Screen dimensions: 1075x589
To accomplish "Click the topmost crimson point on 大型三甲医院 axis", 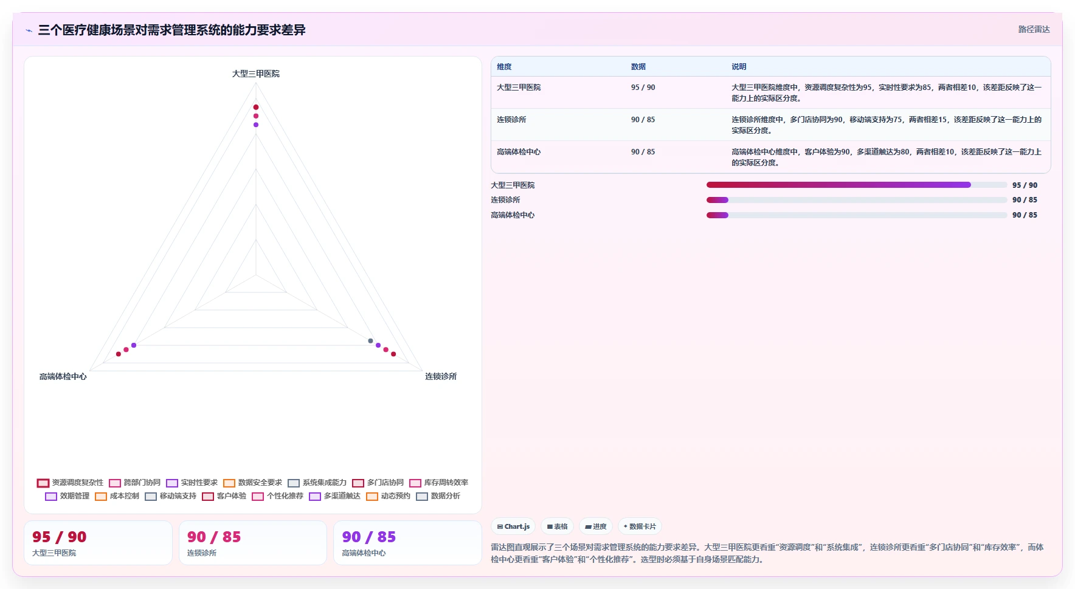I will tap(256, 107).
